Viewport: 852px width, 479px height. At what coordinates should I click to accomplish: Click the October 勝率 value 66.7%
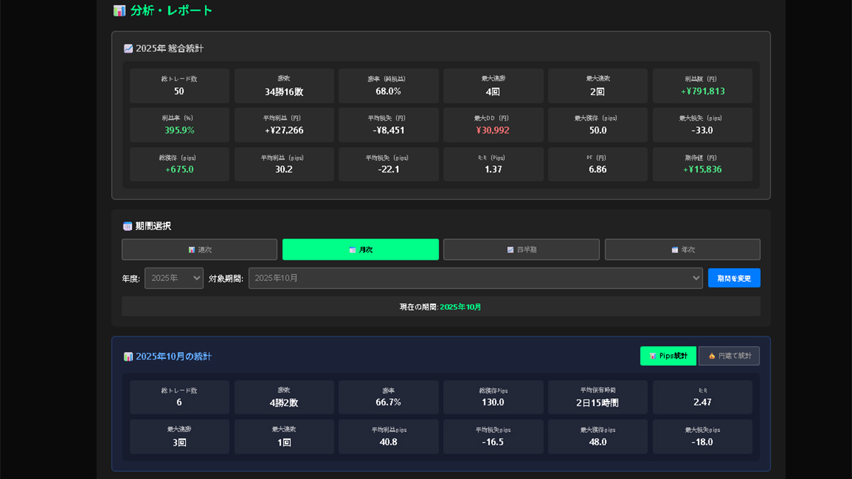pyautogui.click(x=388, y=402)
